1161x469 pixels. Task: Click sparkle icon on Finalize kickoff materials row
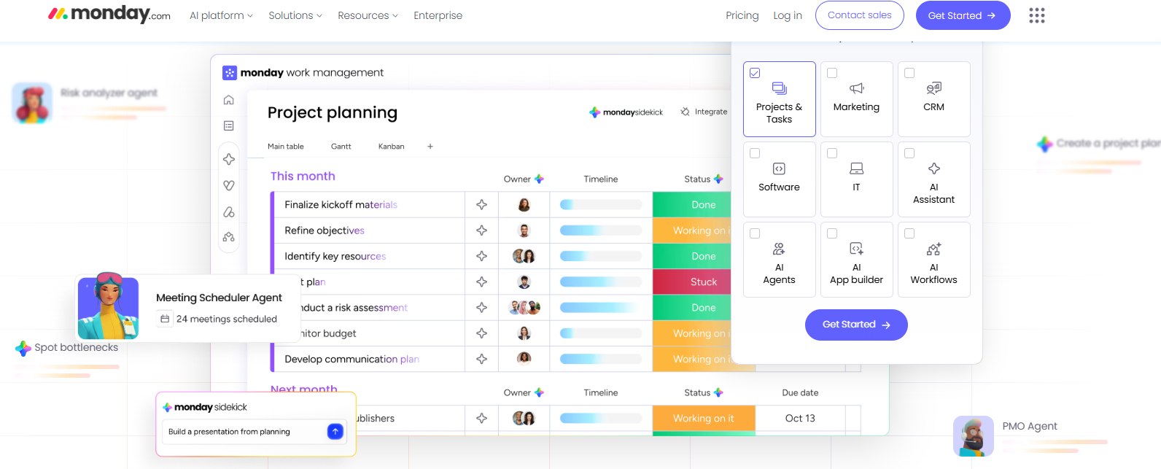pyautogui.click(x=482, y=205)
